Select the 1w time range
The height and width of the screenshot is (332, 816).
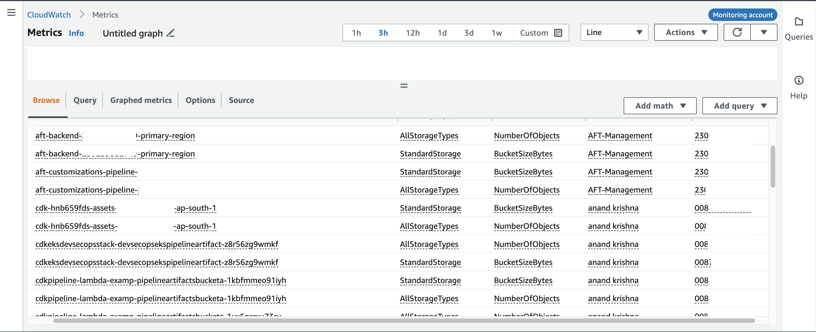pyautogui.click(x=496, y=33)
